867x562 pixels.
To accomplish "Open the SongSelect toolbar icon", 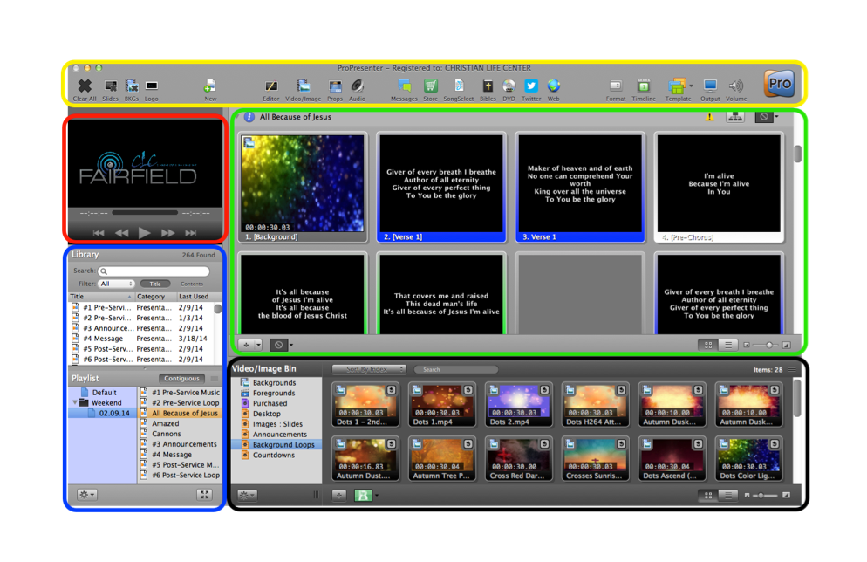I will point(458,86).
